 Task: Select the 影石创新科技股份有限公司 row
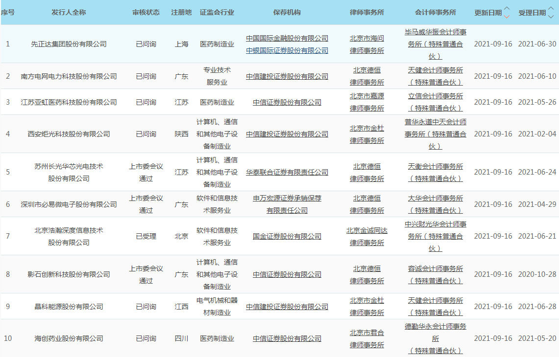pyautogui.click(x=69, y=274)
